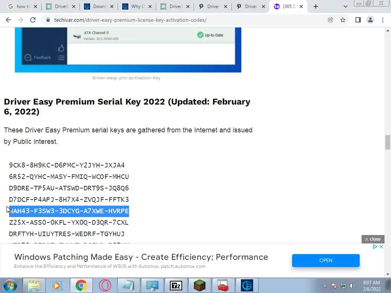Image resolution: width=391 pixels, height=293 pixels.
Task: Click the serial key Z25X-ASS0-0KFL-YX0Q-D3QR-7CXL
Action: pos(69,222)
